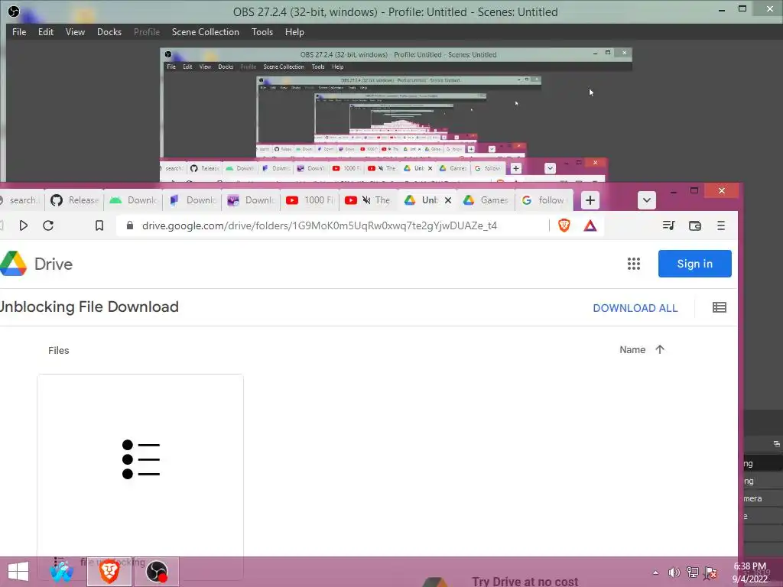783x587 pixels.
Task: Open the grayed-out OBS Profile menu
Action: [146, 32]
